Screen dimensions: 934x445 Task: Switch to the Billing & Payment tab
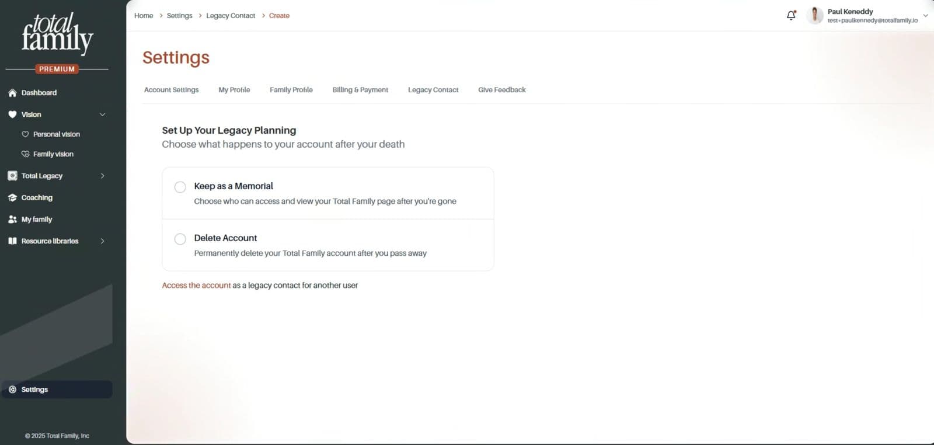click(360, 90)
